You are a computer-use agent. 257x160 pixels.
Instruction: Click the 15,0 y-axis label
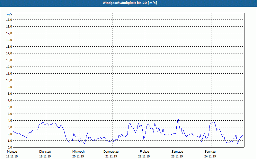point(9,46)
